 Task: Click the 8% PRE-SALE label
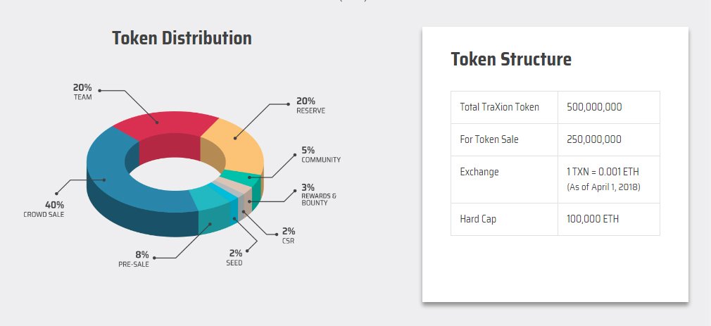pyautogui.click(x=134, y=259)
